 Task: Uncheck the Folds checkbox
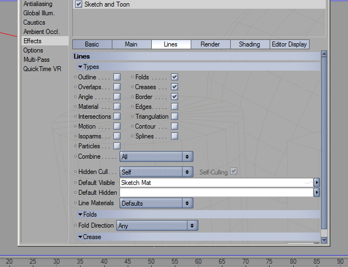click(174, 77)
